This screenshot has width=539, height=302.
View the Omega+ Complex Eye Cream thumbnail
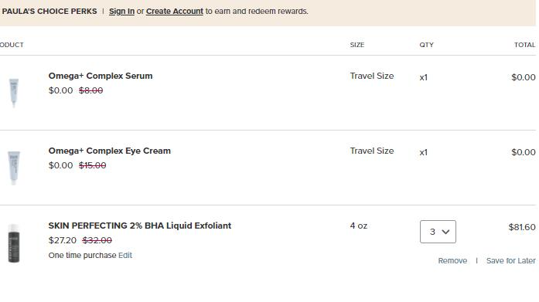tap(14, 168)
